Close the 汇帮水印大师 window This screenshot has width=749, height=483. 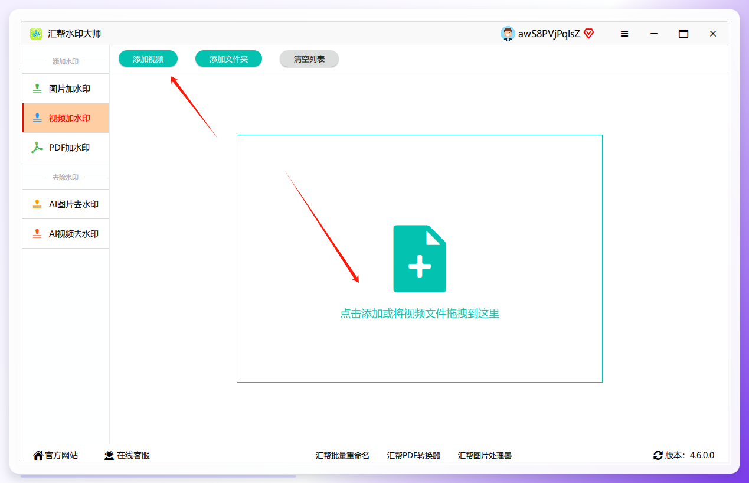(713, 34)
